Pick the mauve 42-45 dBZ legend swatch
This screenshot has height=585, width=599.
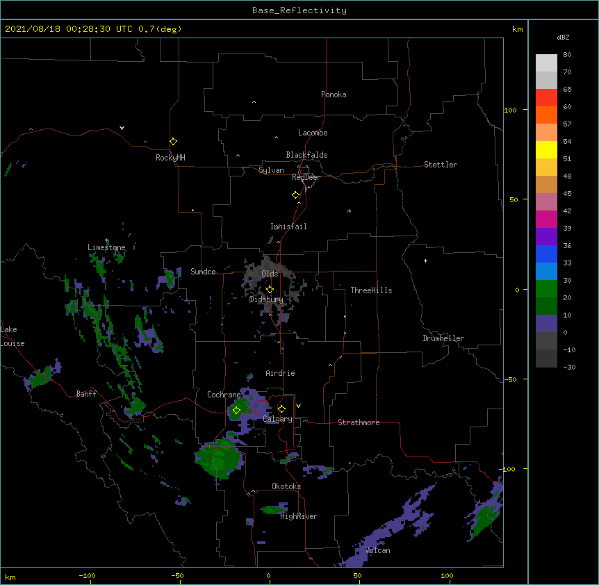546,202
